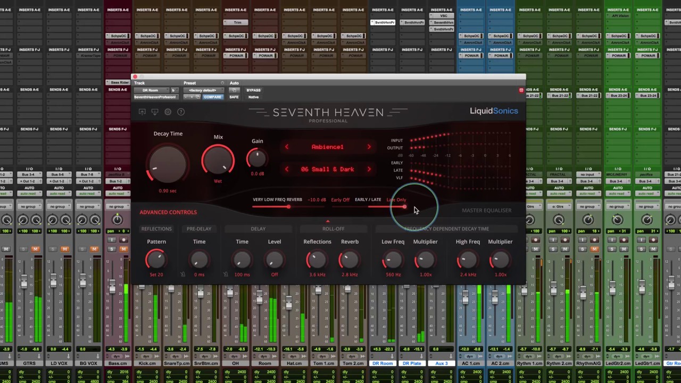Toggle the plugin BYPASS button
Image resolution: width=681 pixels, height=383 pixels.
(x=253, y=90)
